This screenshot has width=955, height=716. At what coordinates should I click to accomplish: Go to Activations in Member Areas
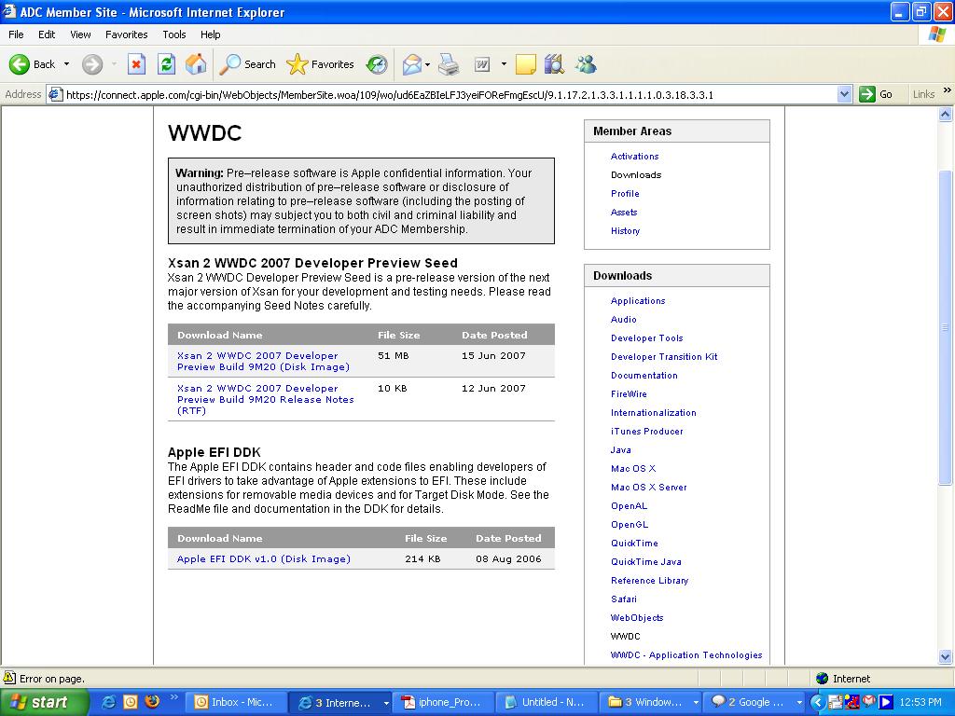(x=634, y=157)
